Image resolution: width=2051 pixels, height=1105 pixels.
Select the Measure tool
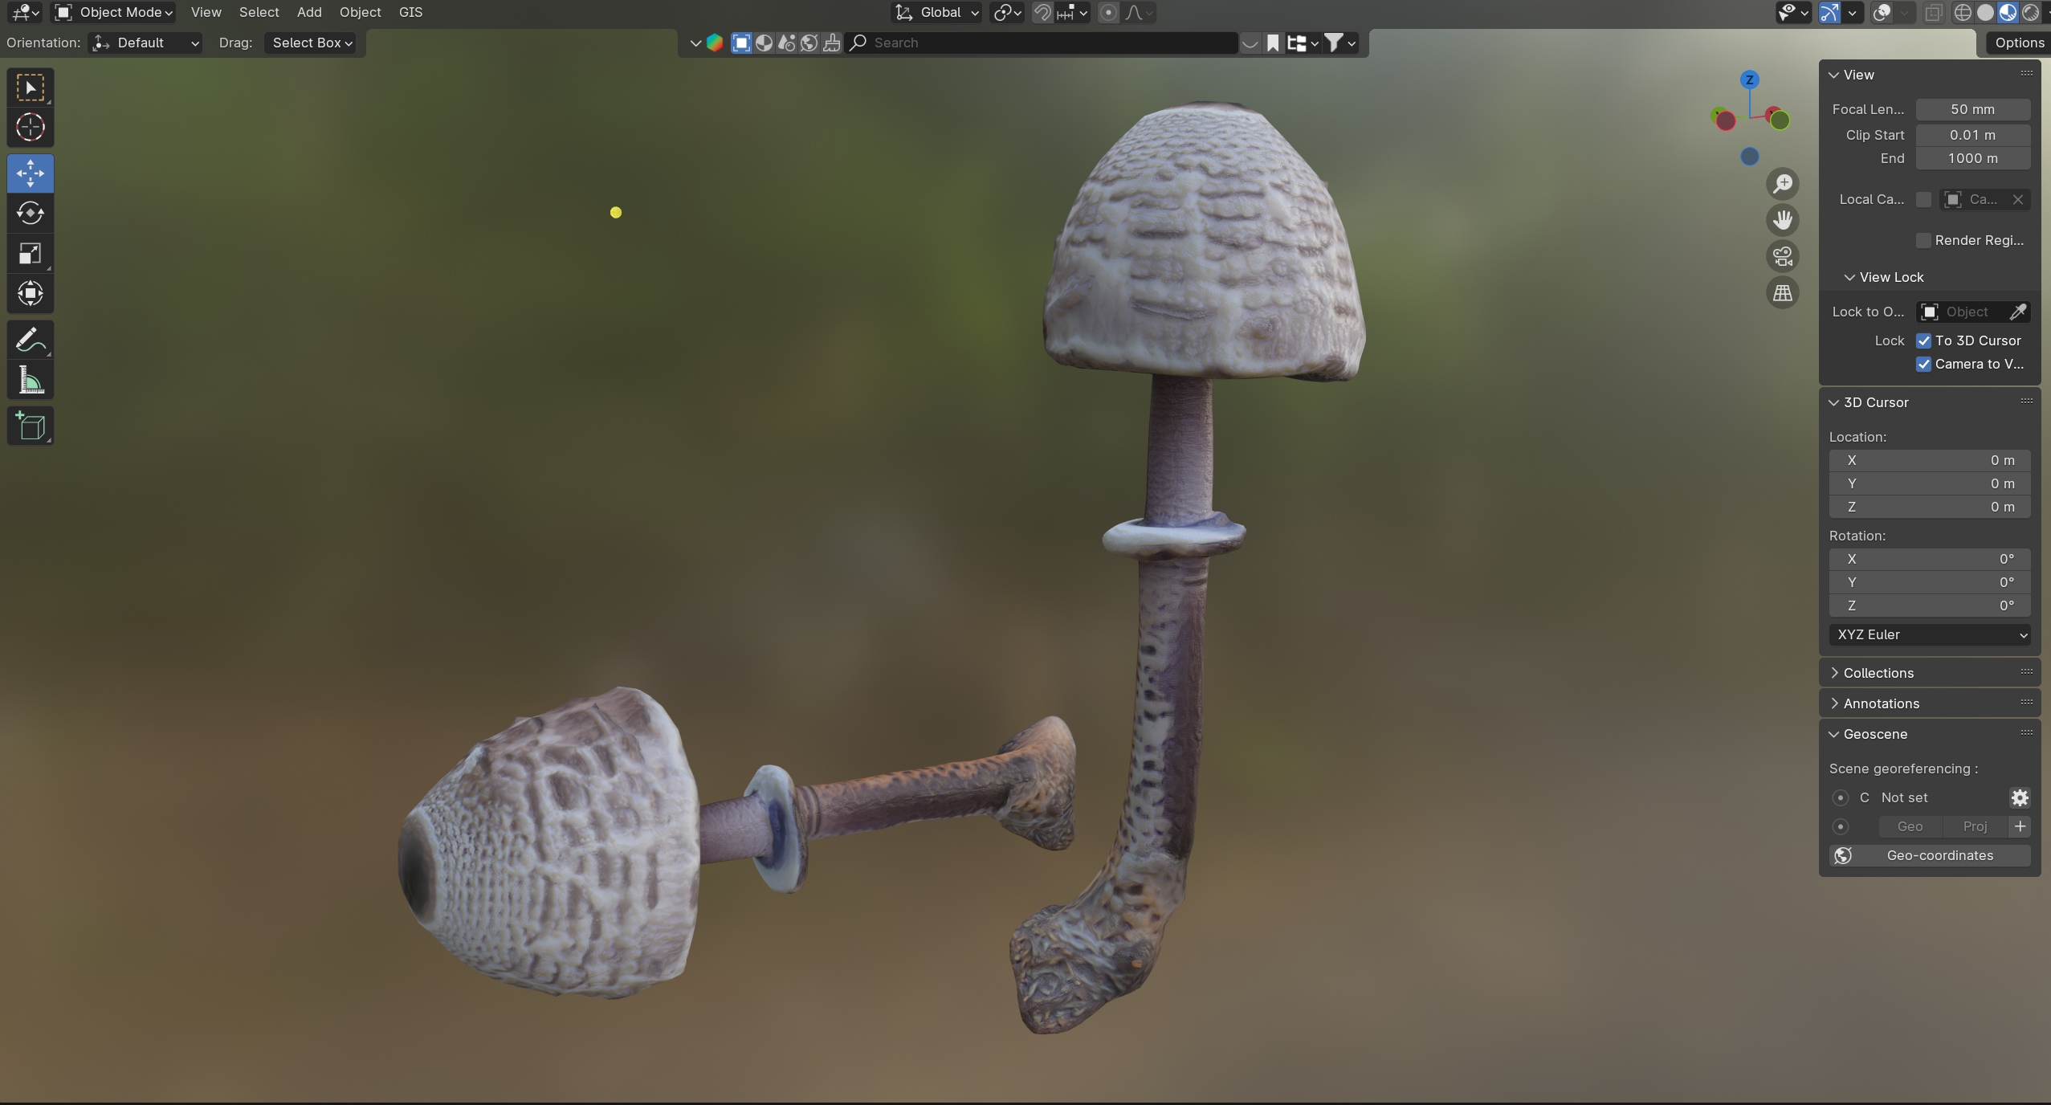[x=31, y=381]
